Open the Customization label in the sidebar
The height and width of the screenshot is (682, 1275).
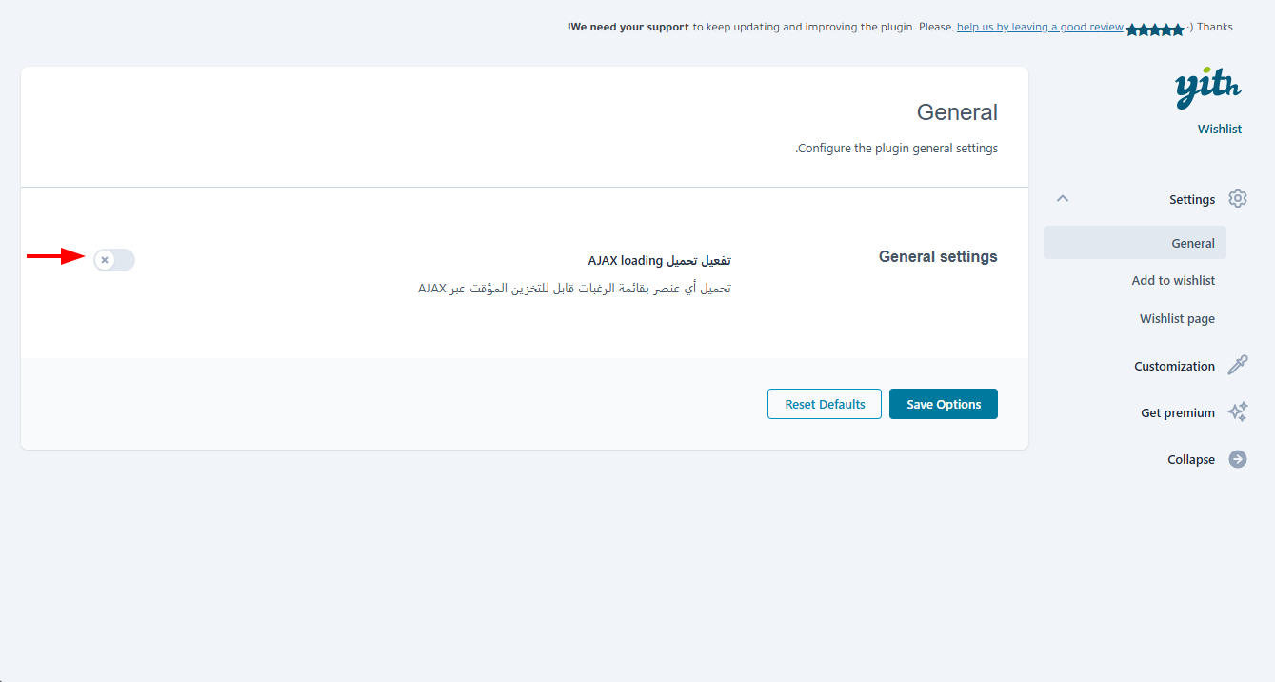(x=1174, y=366)
